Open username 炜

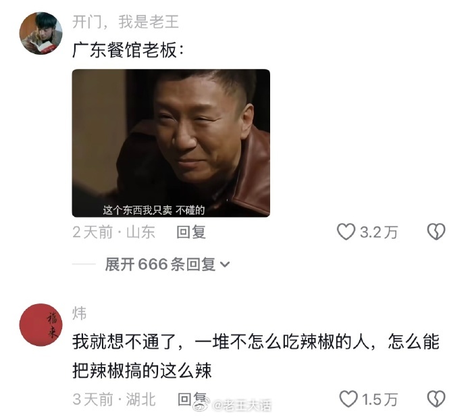(79, 314)
